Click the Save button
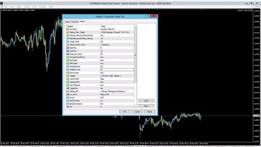The height and width of the screenshot is (147, 261). (x=146, y=106)
